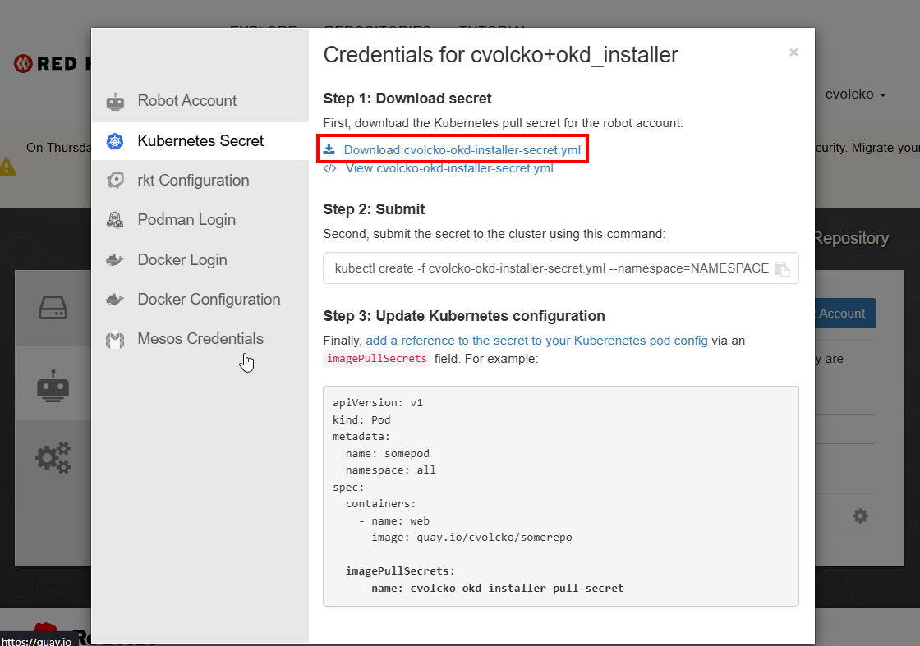This screenshot has height=646, width=920.
Task: Click the Docker Configuration whale icon
Action: pos(115,300)
